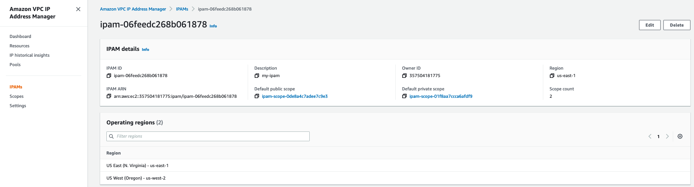
Task: Copy the default private scope ID
Action: click(404, 97)
